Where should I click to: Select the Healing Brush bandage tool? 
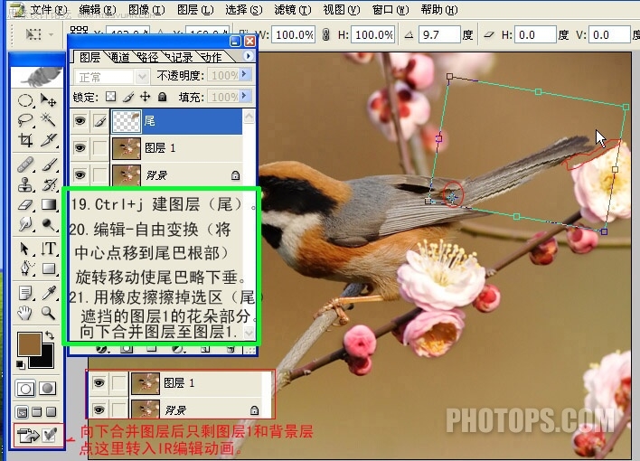click(x=25, y=165)
